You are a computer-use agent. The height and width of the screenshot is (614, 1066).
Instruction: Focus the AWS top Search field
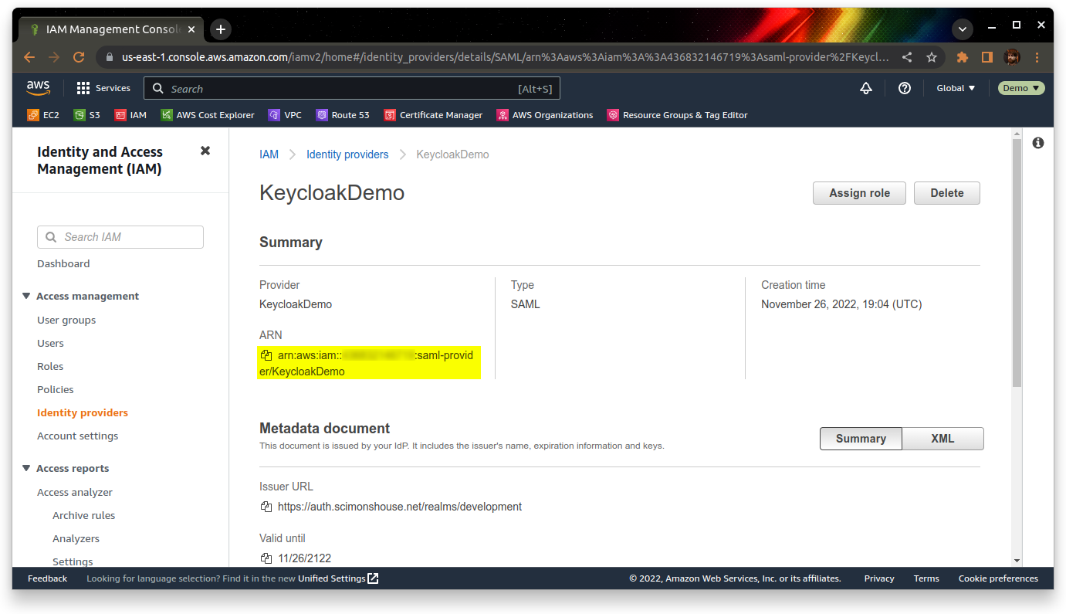(x=352, y=88)
